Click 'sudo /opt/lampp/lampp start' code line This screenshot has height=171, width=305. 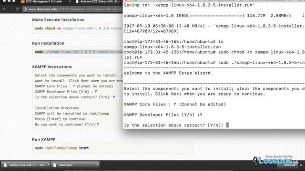62,148
